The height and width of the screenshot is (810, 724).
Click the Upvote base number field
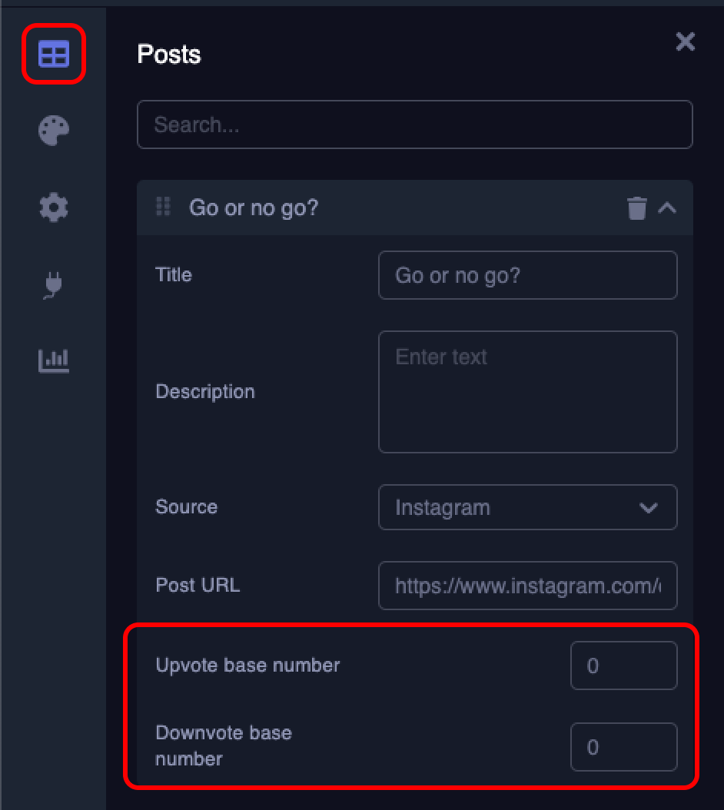click(x=623, y=666)
